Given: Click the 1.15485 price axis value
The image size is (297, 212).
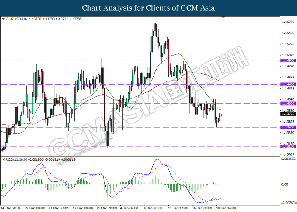Looking at the screenshot, I should coord(288,33).
